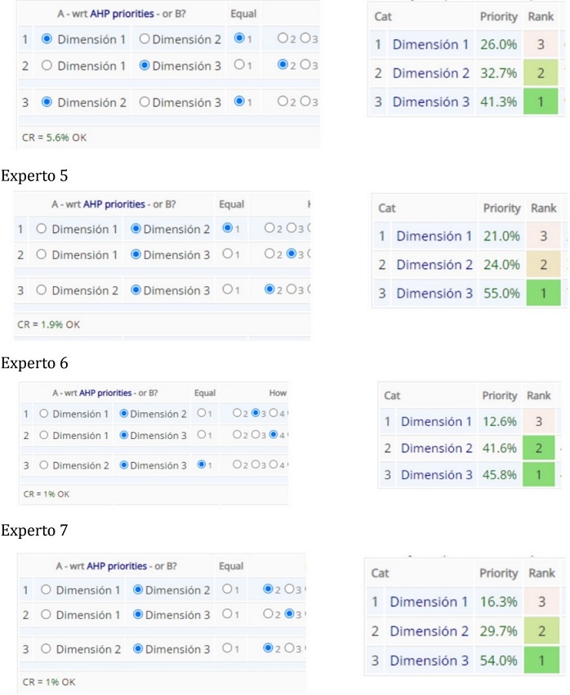
Task: Choose scale 4 in Experto 6 row 1
Action: (274, 414)
